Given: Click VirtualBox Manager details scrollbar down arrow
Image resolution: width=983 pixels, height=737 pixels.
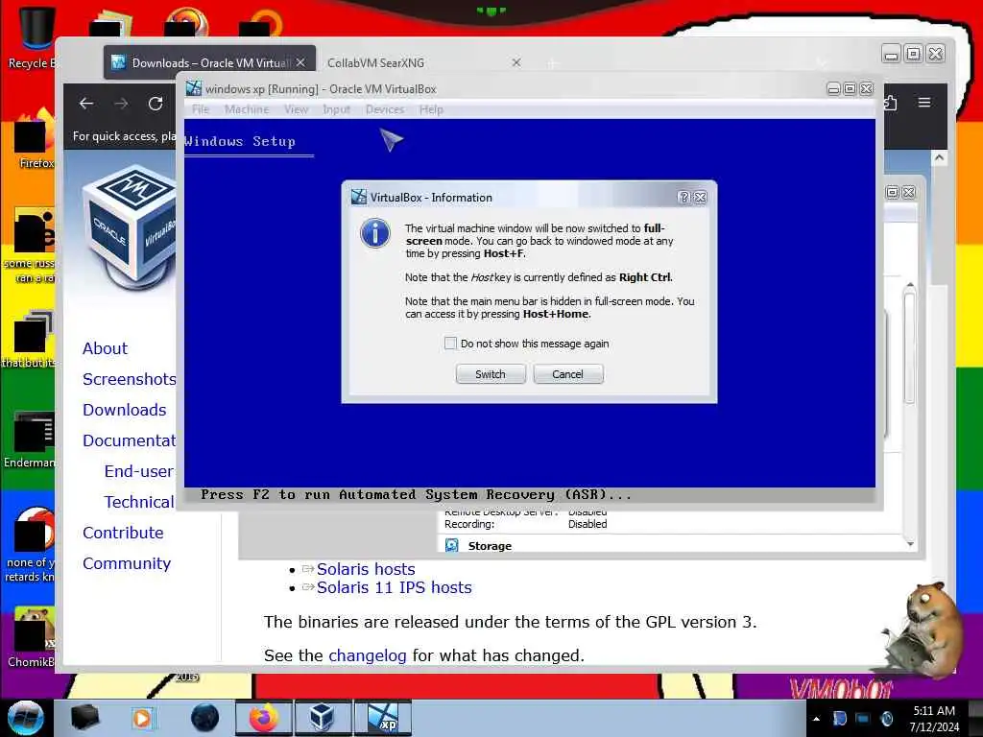Looking at the screenshot, I should coord(910,545).
